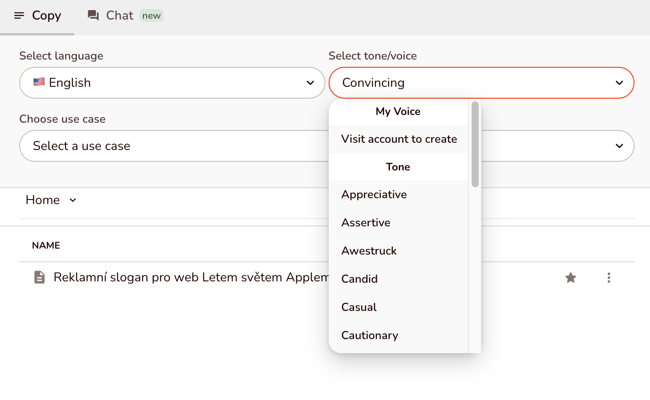The height and width of the screenshot is (400, 650).
Task: Open the Select language dropdown
Action: [x=172, y=83]
